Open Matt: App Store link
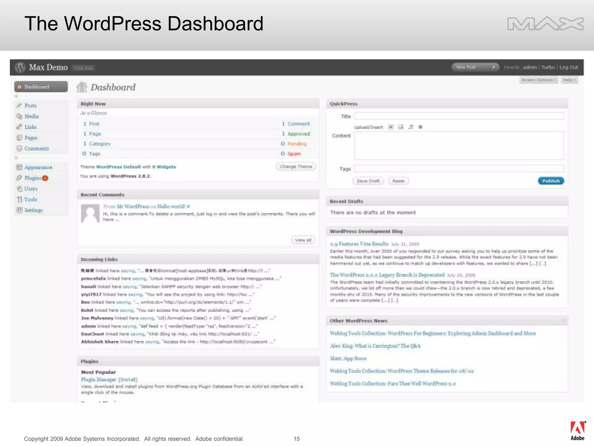 [x=348, y=359]
